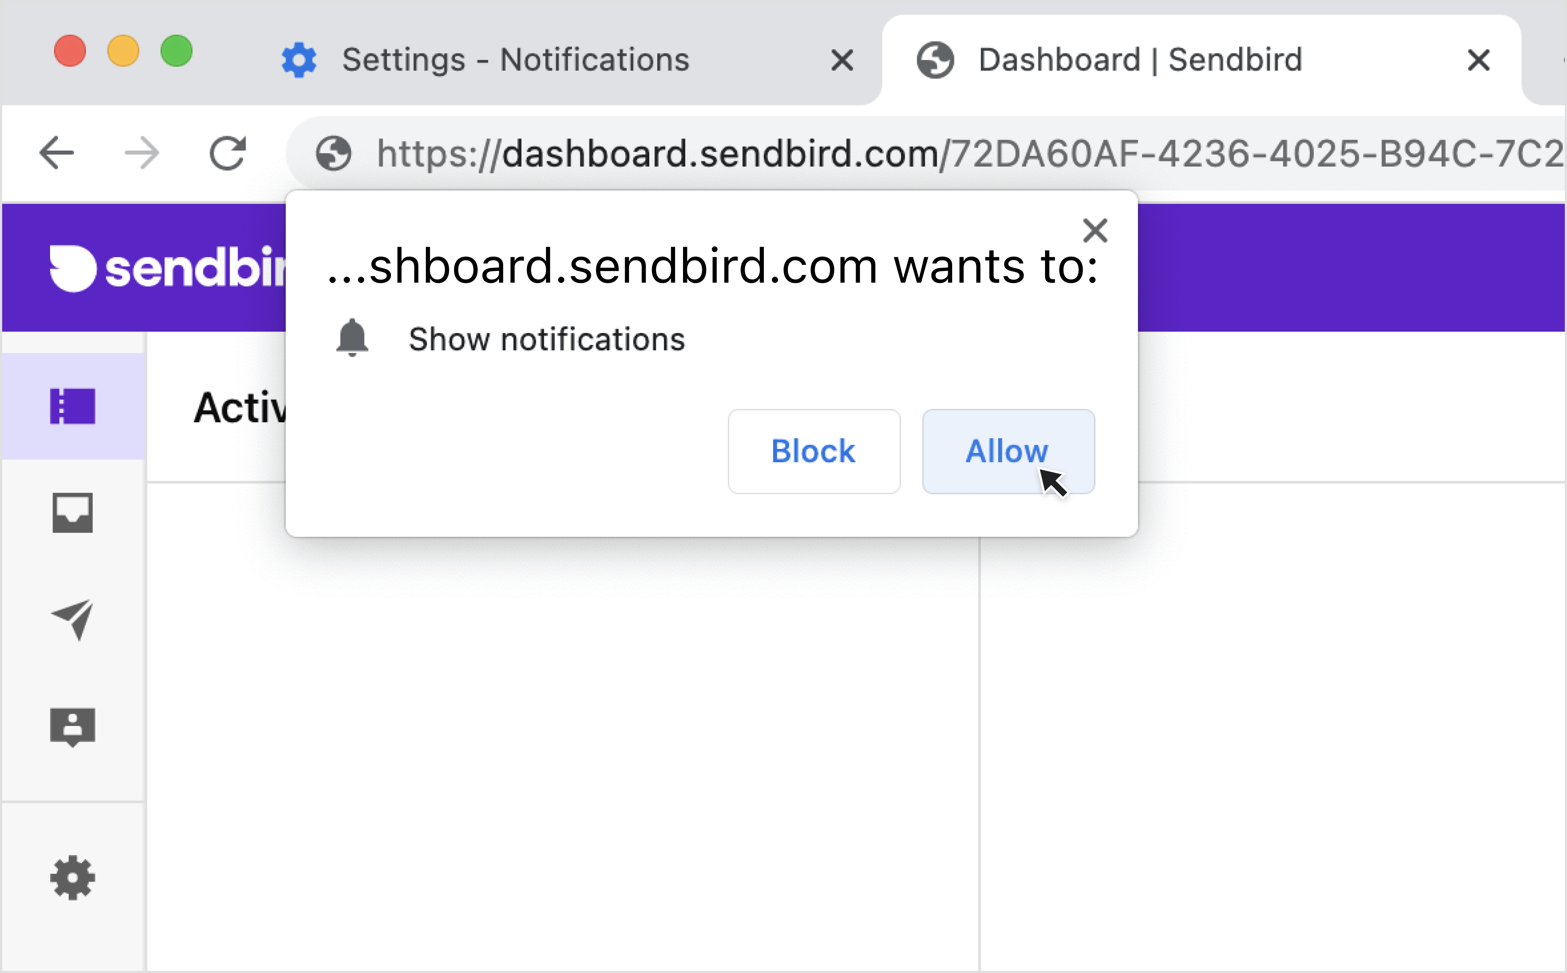
Task: Dismiss the notification permission popup
Action: 1095,230
